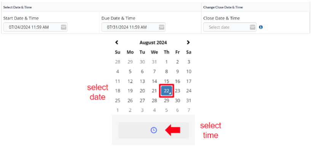
Task: Select August 22 in the calendar
Action: click(x=167, y=91)
